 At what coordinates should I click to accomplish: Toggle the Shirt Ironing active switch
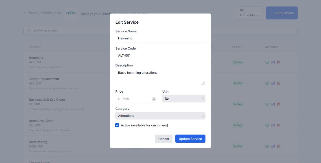point(267,146)
